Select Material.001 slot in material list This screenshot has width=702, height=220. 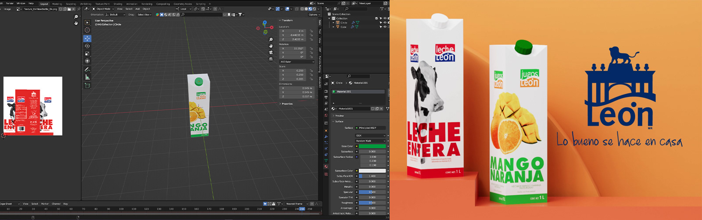point(358,92)
